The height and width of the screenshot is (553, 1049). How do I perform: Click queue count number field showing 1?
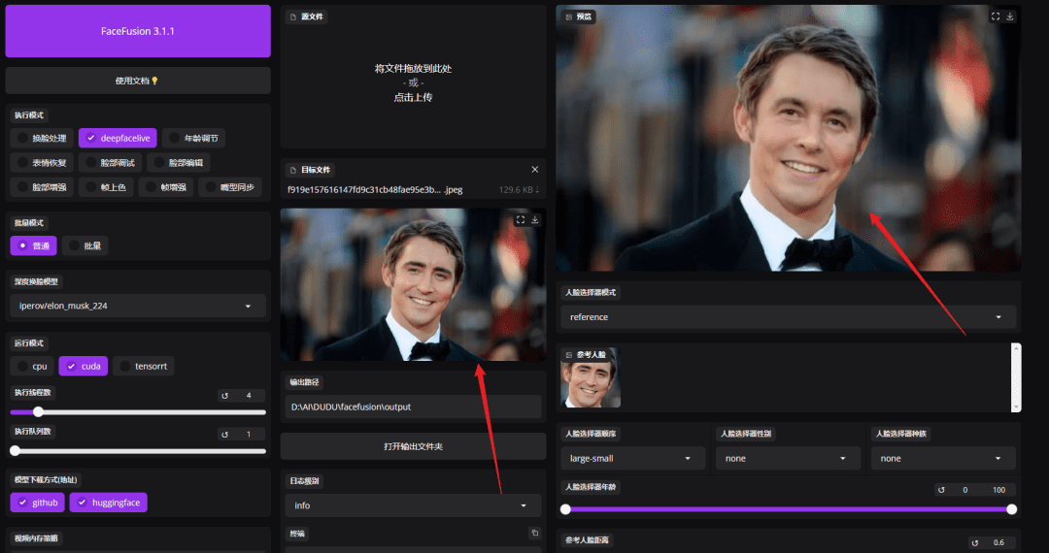click(x=249, y=434)
